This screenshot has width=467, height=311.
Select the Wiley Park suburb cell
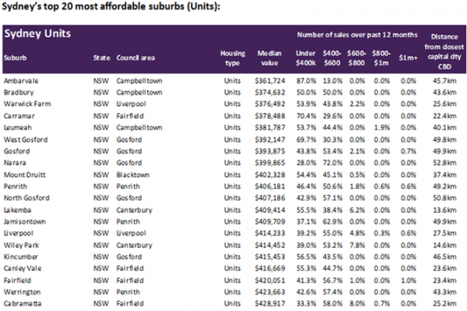coord(21,245)
